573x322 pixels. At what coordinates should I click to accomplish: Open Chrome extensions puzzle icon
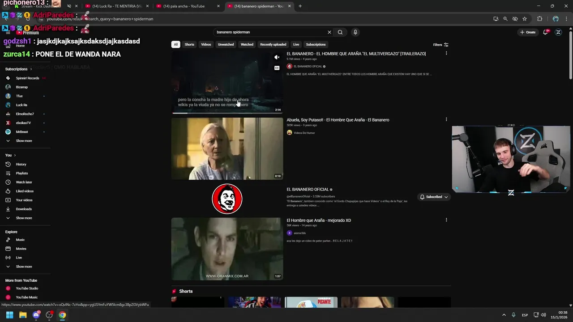click(x=539, y=19)
